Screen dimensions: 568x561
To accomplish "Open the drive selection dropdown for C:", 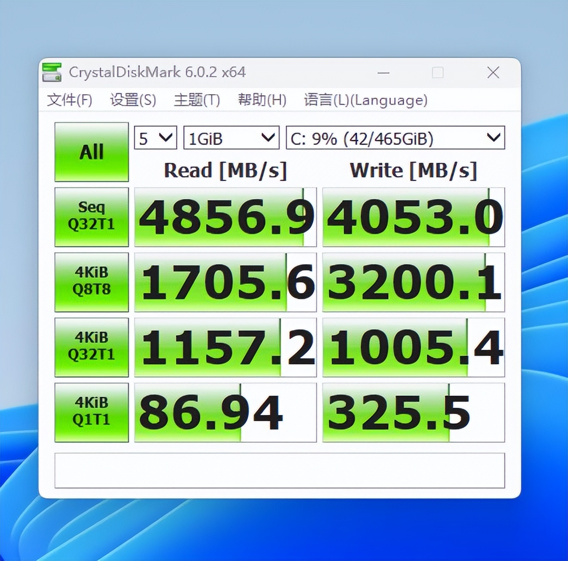I will point(395,138).
